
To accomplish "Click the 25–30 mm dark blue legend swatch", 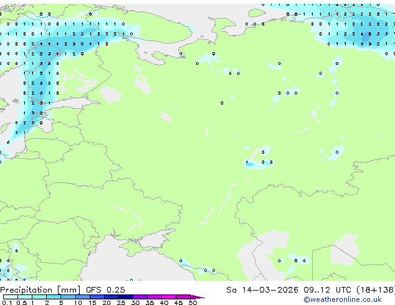I will point(125,297).
